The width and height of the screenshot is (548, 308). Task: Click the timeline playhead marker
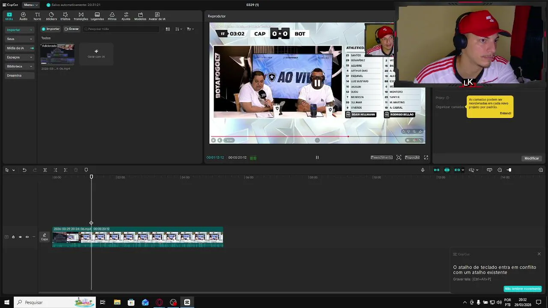91,177
